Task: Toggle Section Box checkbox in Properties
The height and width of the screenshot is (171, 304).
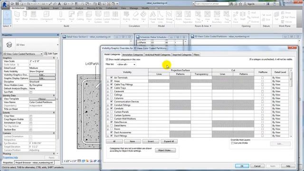Action: pyautogui.click(x=31, y=130)
